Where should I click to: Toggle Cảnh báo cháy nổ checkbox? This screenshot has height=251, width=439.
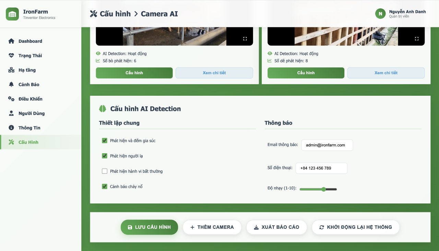tap(105, 187)
